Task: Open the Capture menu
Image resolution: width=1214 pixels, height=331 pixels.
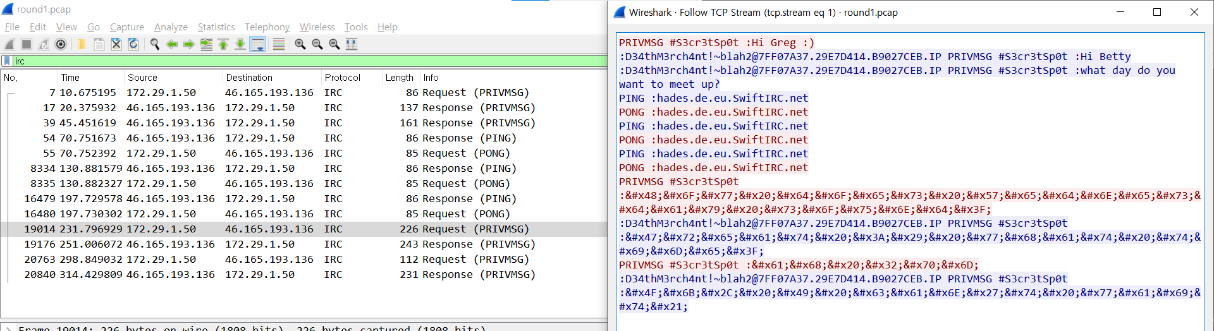Action: pos(126,27)
